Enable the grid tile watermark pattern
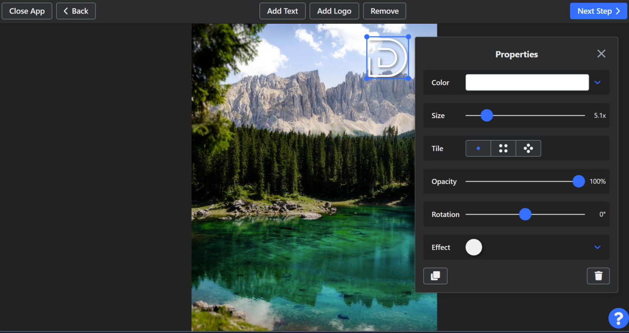The height and width of the screenshot is (333, 629). click(503, 148)
